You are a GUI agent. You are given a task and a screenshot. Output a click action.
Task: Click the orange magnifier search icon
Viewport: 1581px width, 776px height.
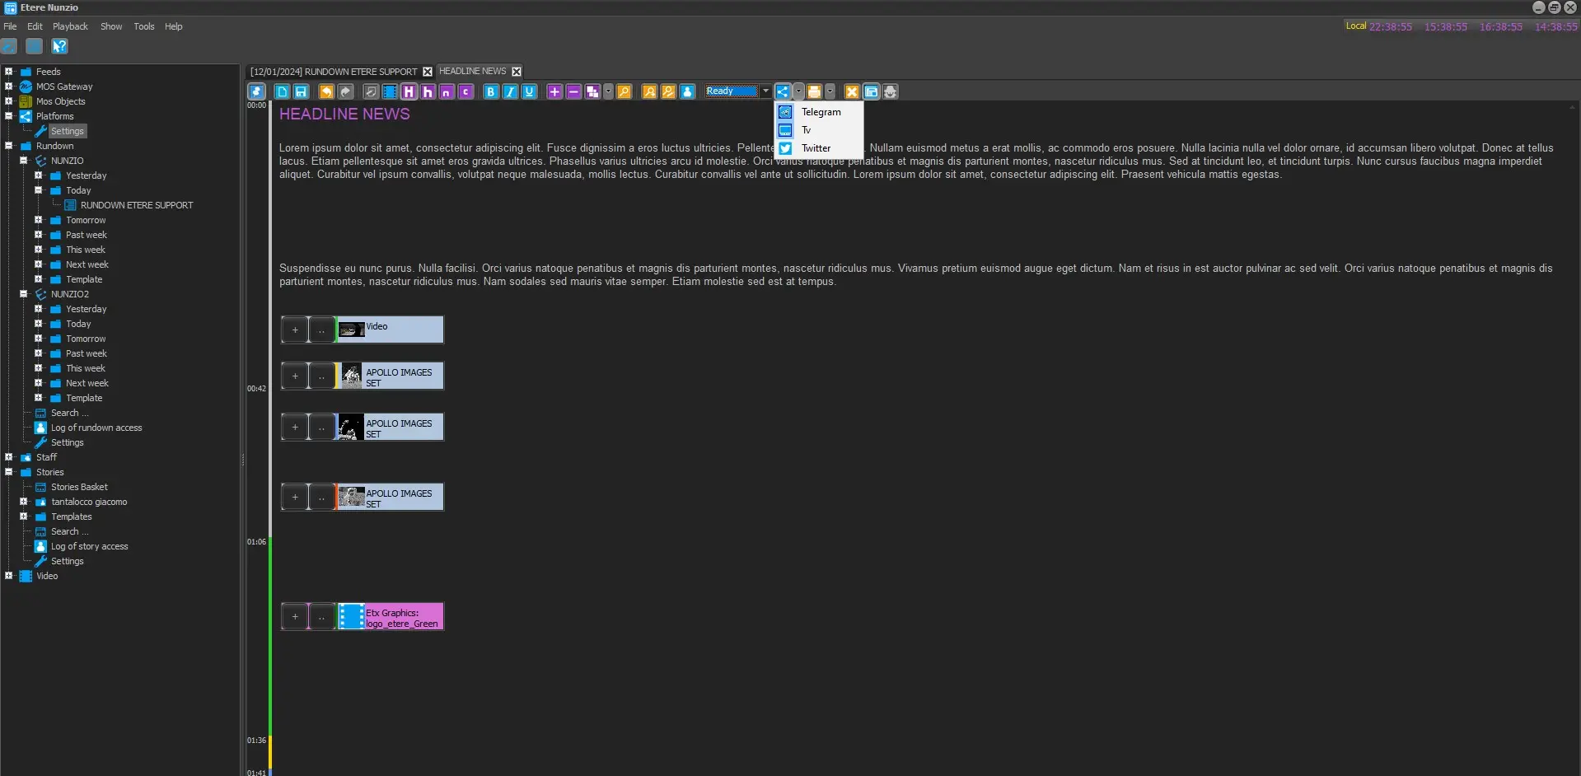[624, 91]
